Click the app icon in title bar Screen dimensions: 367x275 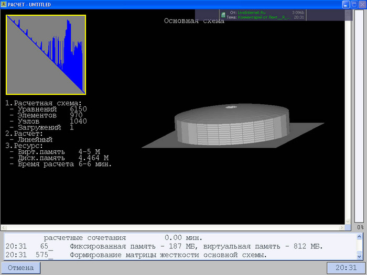(4, 4)
